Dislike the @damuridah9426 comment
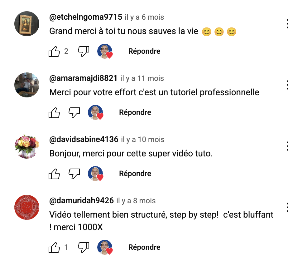This screenshot has height=266, width=288. click(84, 247)
